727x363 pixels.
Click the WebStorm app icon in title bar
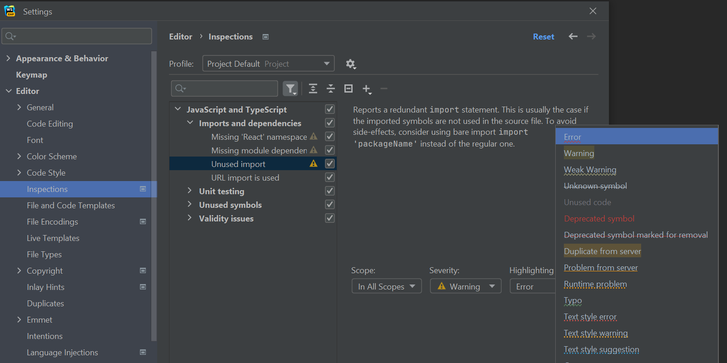tap(10, 11)
